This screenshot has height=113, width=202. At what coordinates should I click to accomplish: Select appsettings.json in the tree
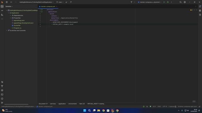pos(19,20)
